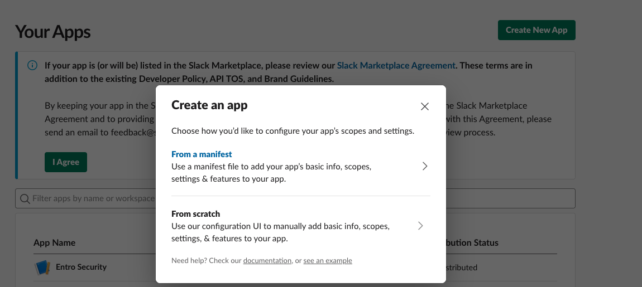Click the App Name column header
The height and width of the screenshot is (287, 642).
55,243
